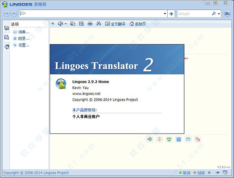The height and width of the screenshot is (178, 234).
Task: Click status bar copyright text
Action: pos(36,173)
